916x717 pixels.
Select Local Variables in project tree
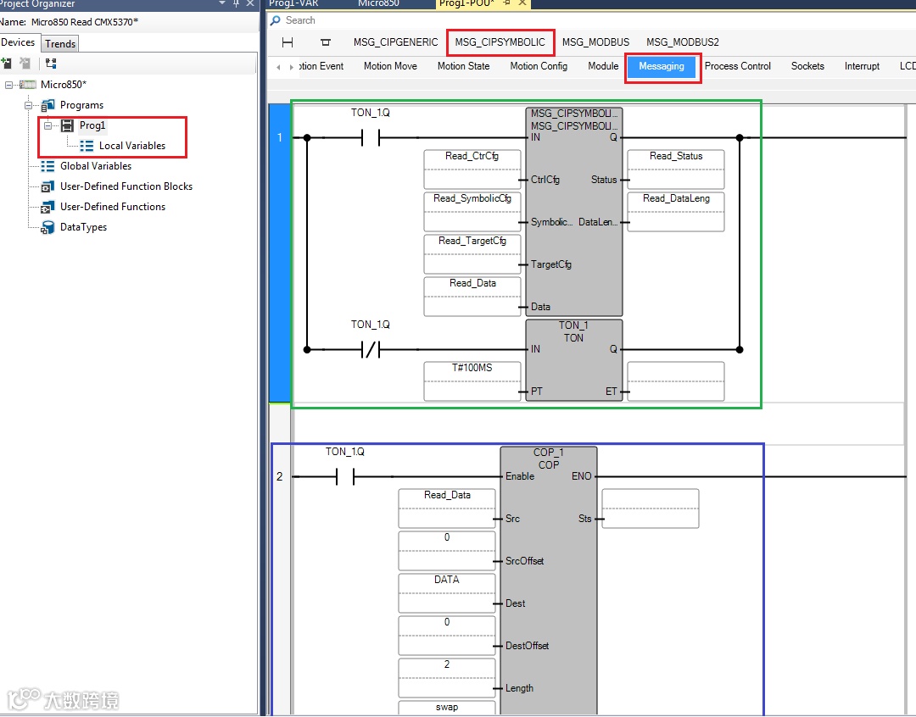coord(132,146)
